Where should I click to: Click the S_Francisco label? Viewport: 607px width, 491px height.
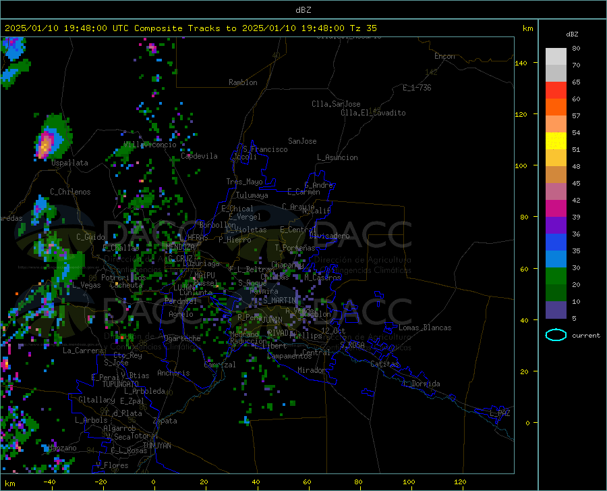tap(265, 149)
